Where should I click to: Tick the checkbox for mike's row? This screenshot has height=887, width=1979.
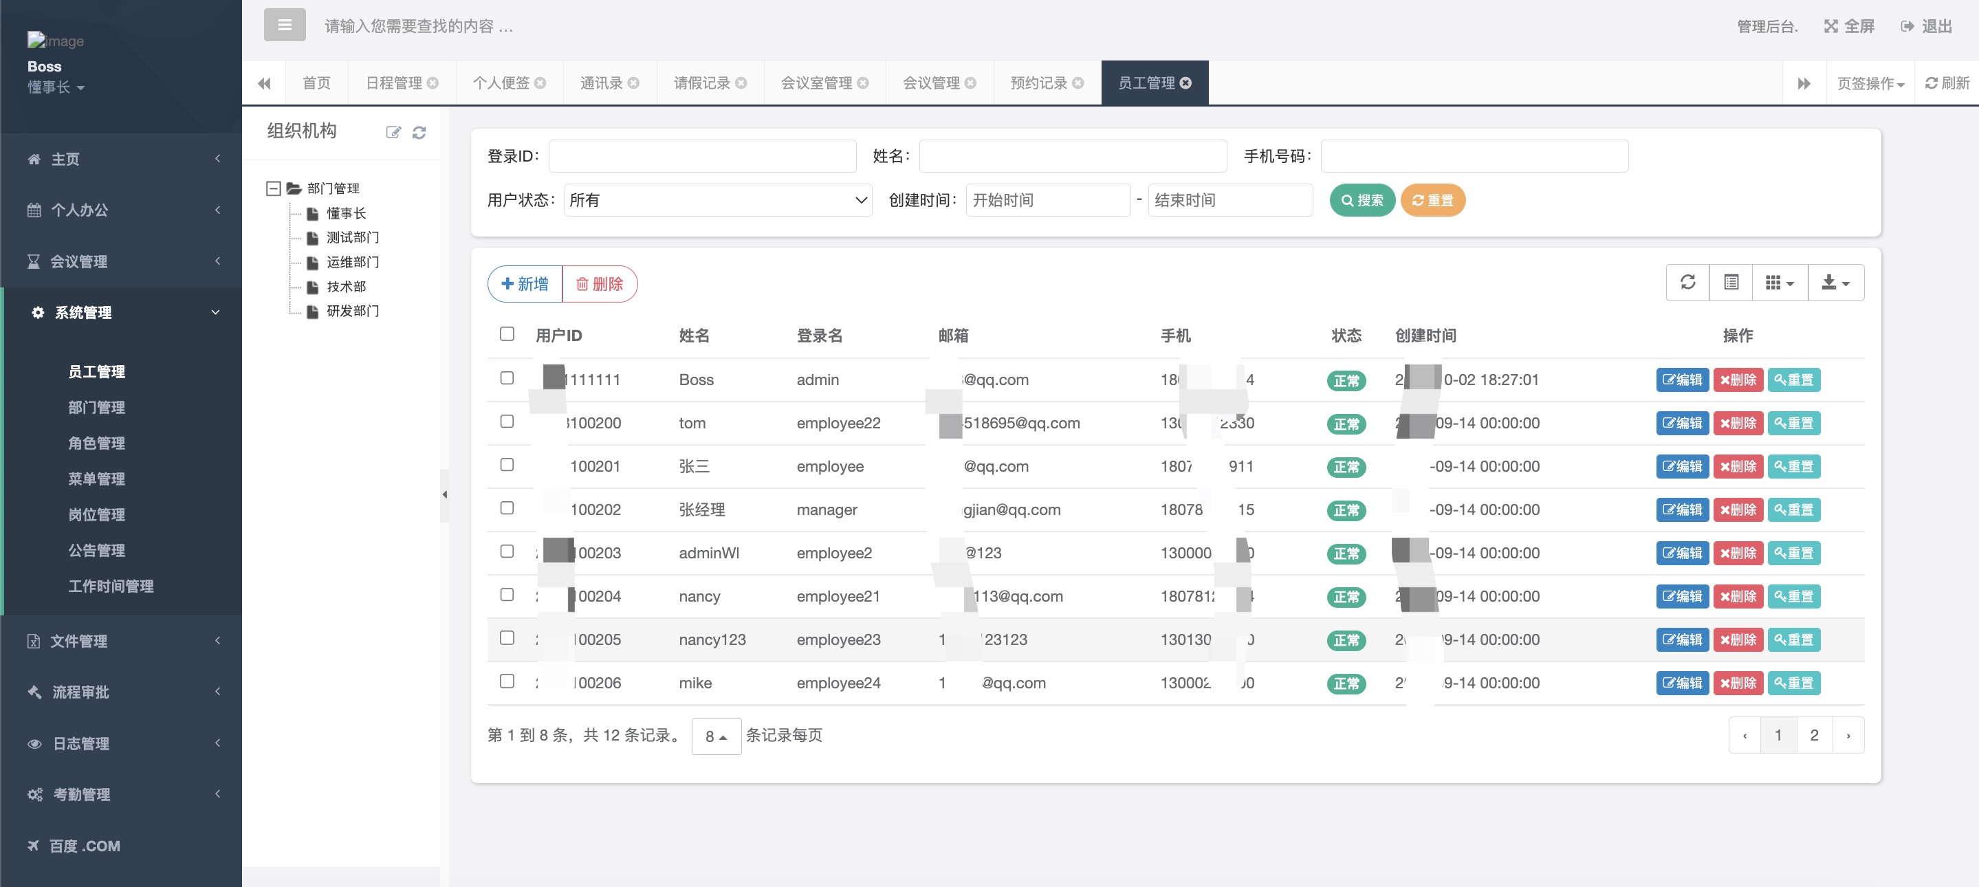click(506, 681)
